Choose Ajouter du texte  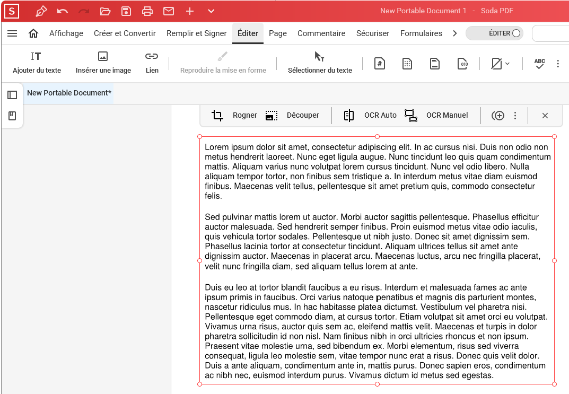[x=37, y=63]
